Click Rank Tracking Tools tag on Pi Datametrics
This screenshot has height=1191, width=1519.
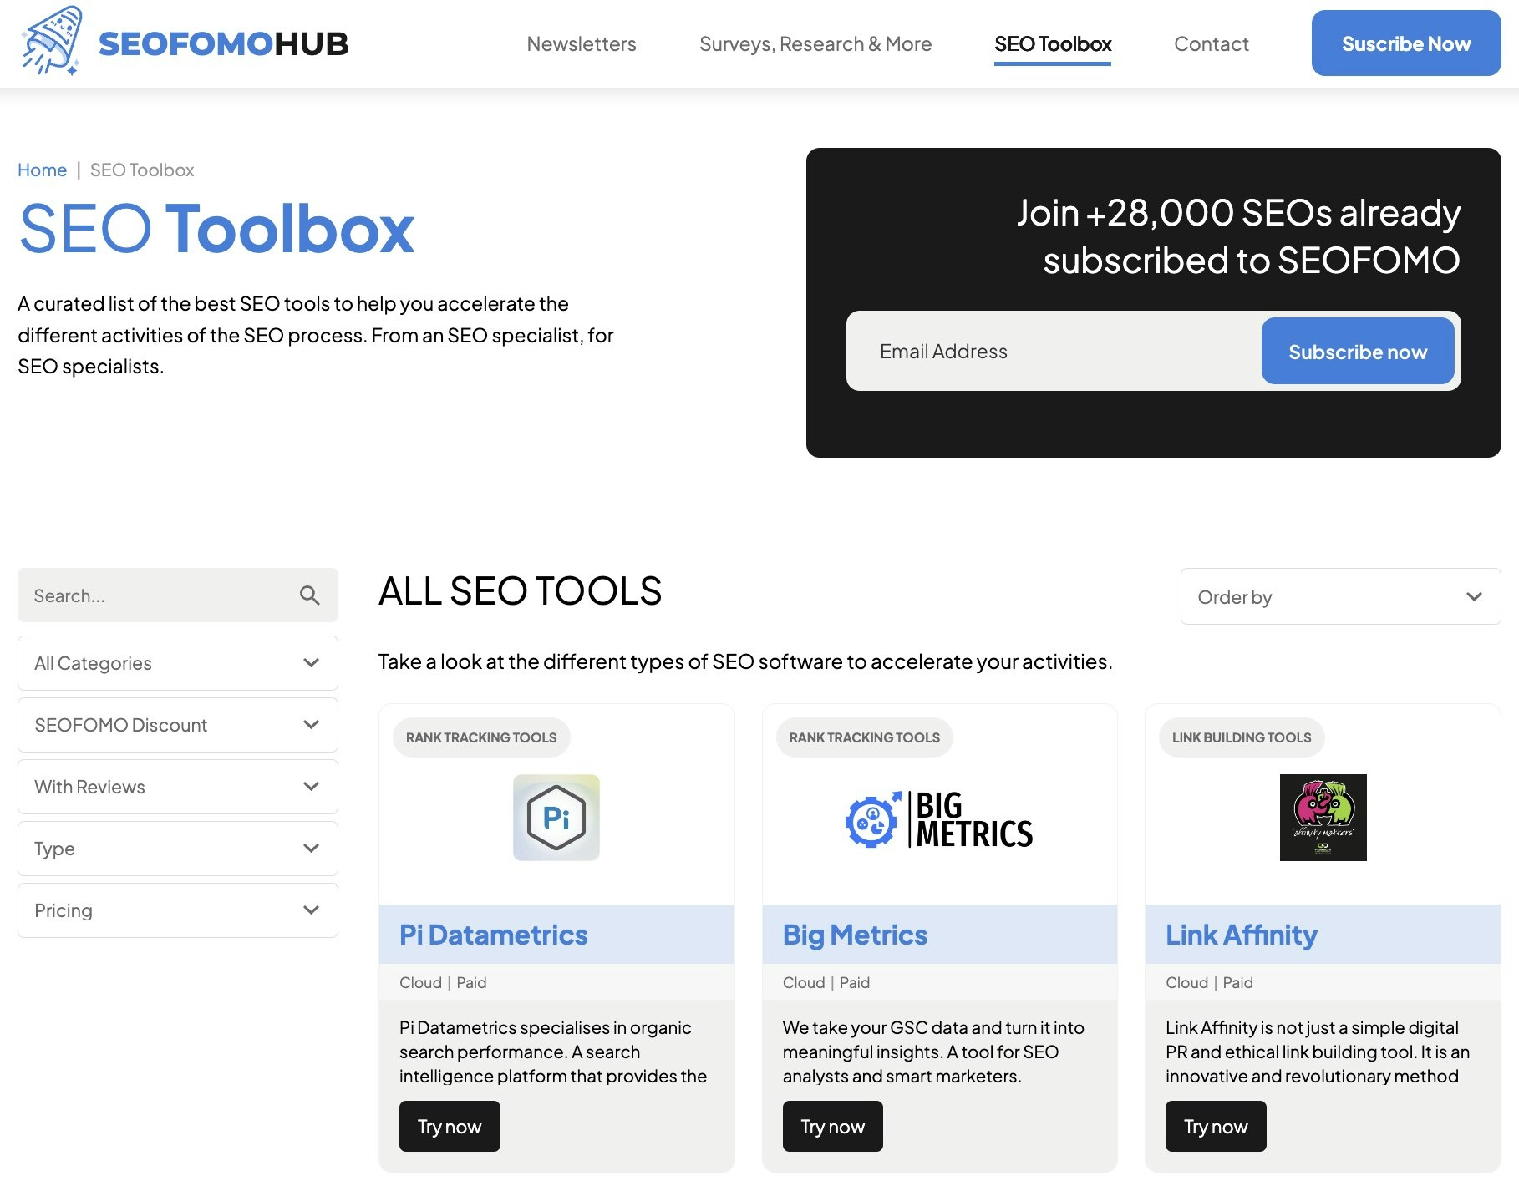pyautogui.click(x=481, y=737)
